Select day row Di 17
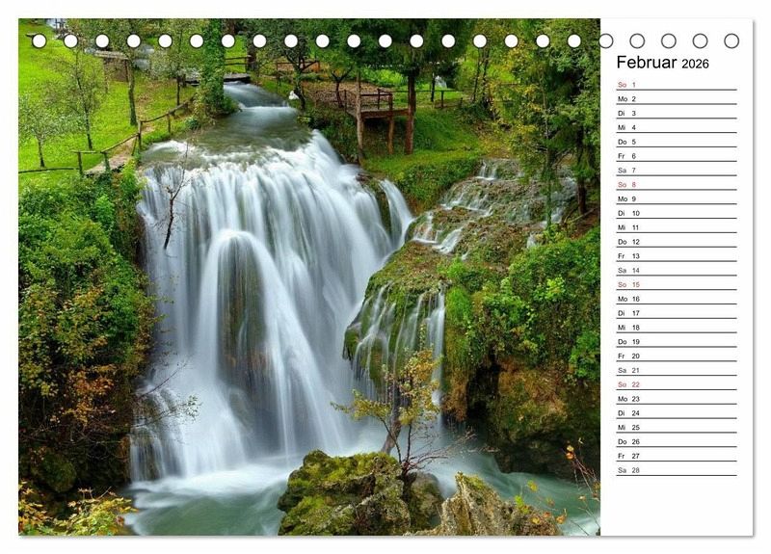Image resolution: width=771 pixels, height=554 pixels. 677,312
